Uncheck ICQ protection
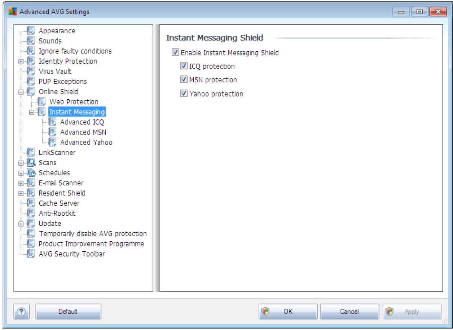 184,66
